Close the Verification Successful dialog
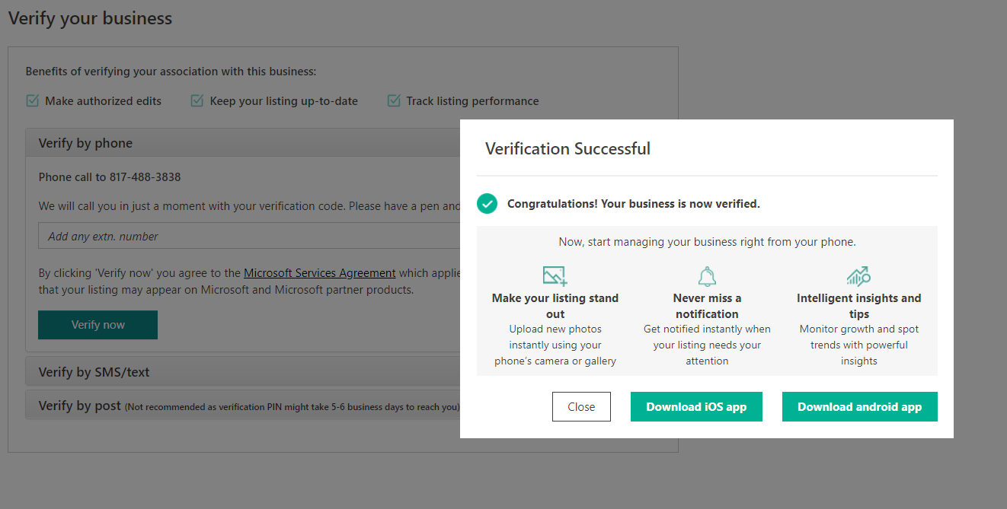1007x509 pixels. 581,406
